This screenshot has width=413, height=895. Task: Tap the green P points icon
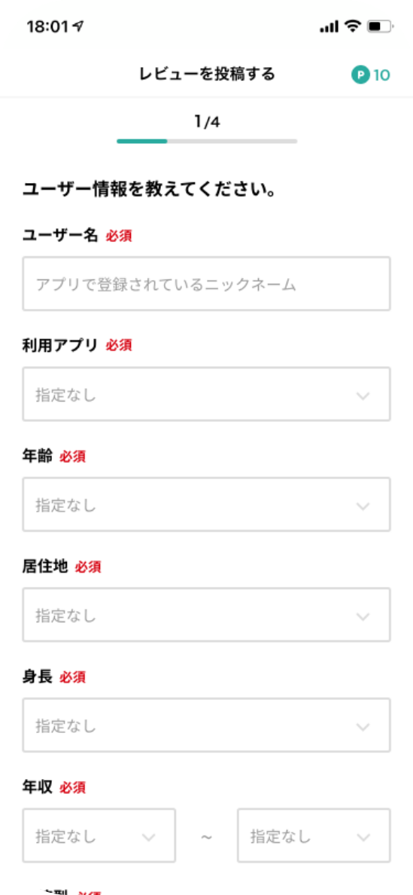(360, 74)
